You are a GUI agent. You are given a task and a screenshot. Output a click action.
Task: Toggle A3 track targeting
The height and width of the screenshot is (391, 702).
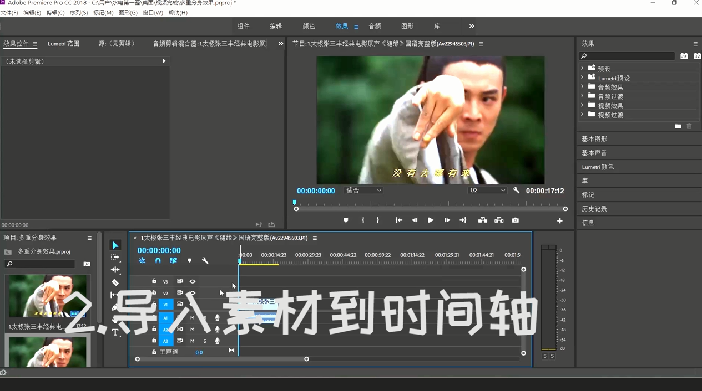coord(165,341)
